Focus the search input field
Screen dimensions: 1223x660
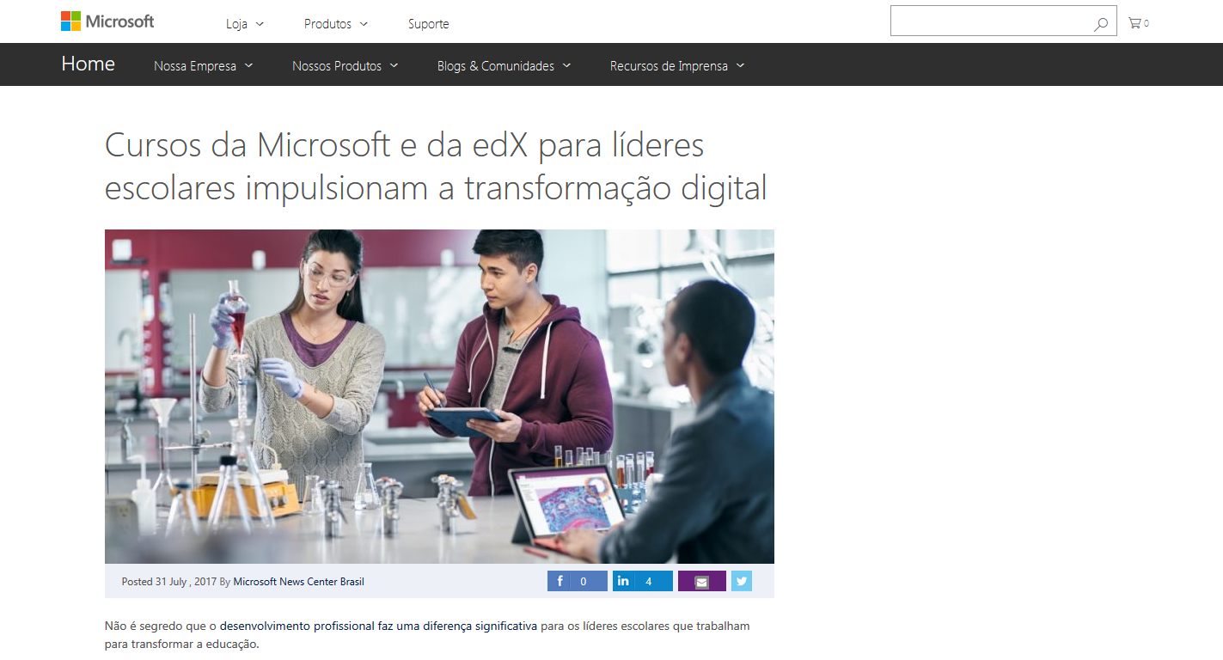pos(991,21)
